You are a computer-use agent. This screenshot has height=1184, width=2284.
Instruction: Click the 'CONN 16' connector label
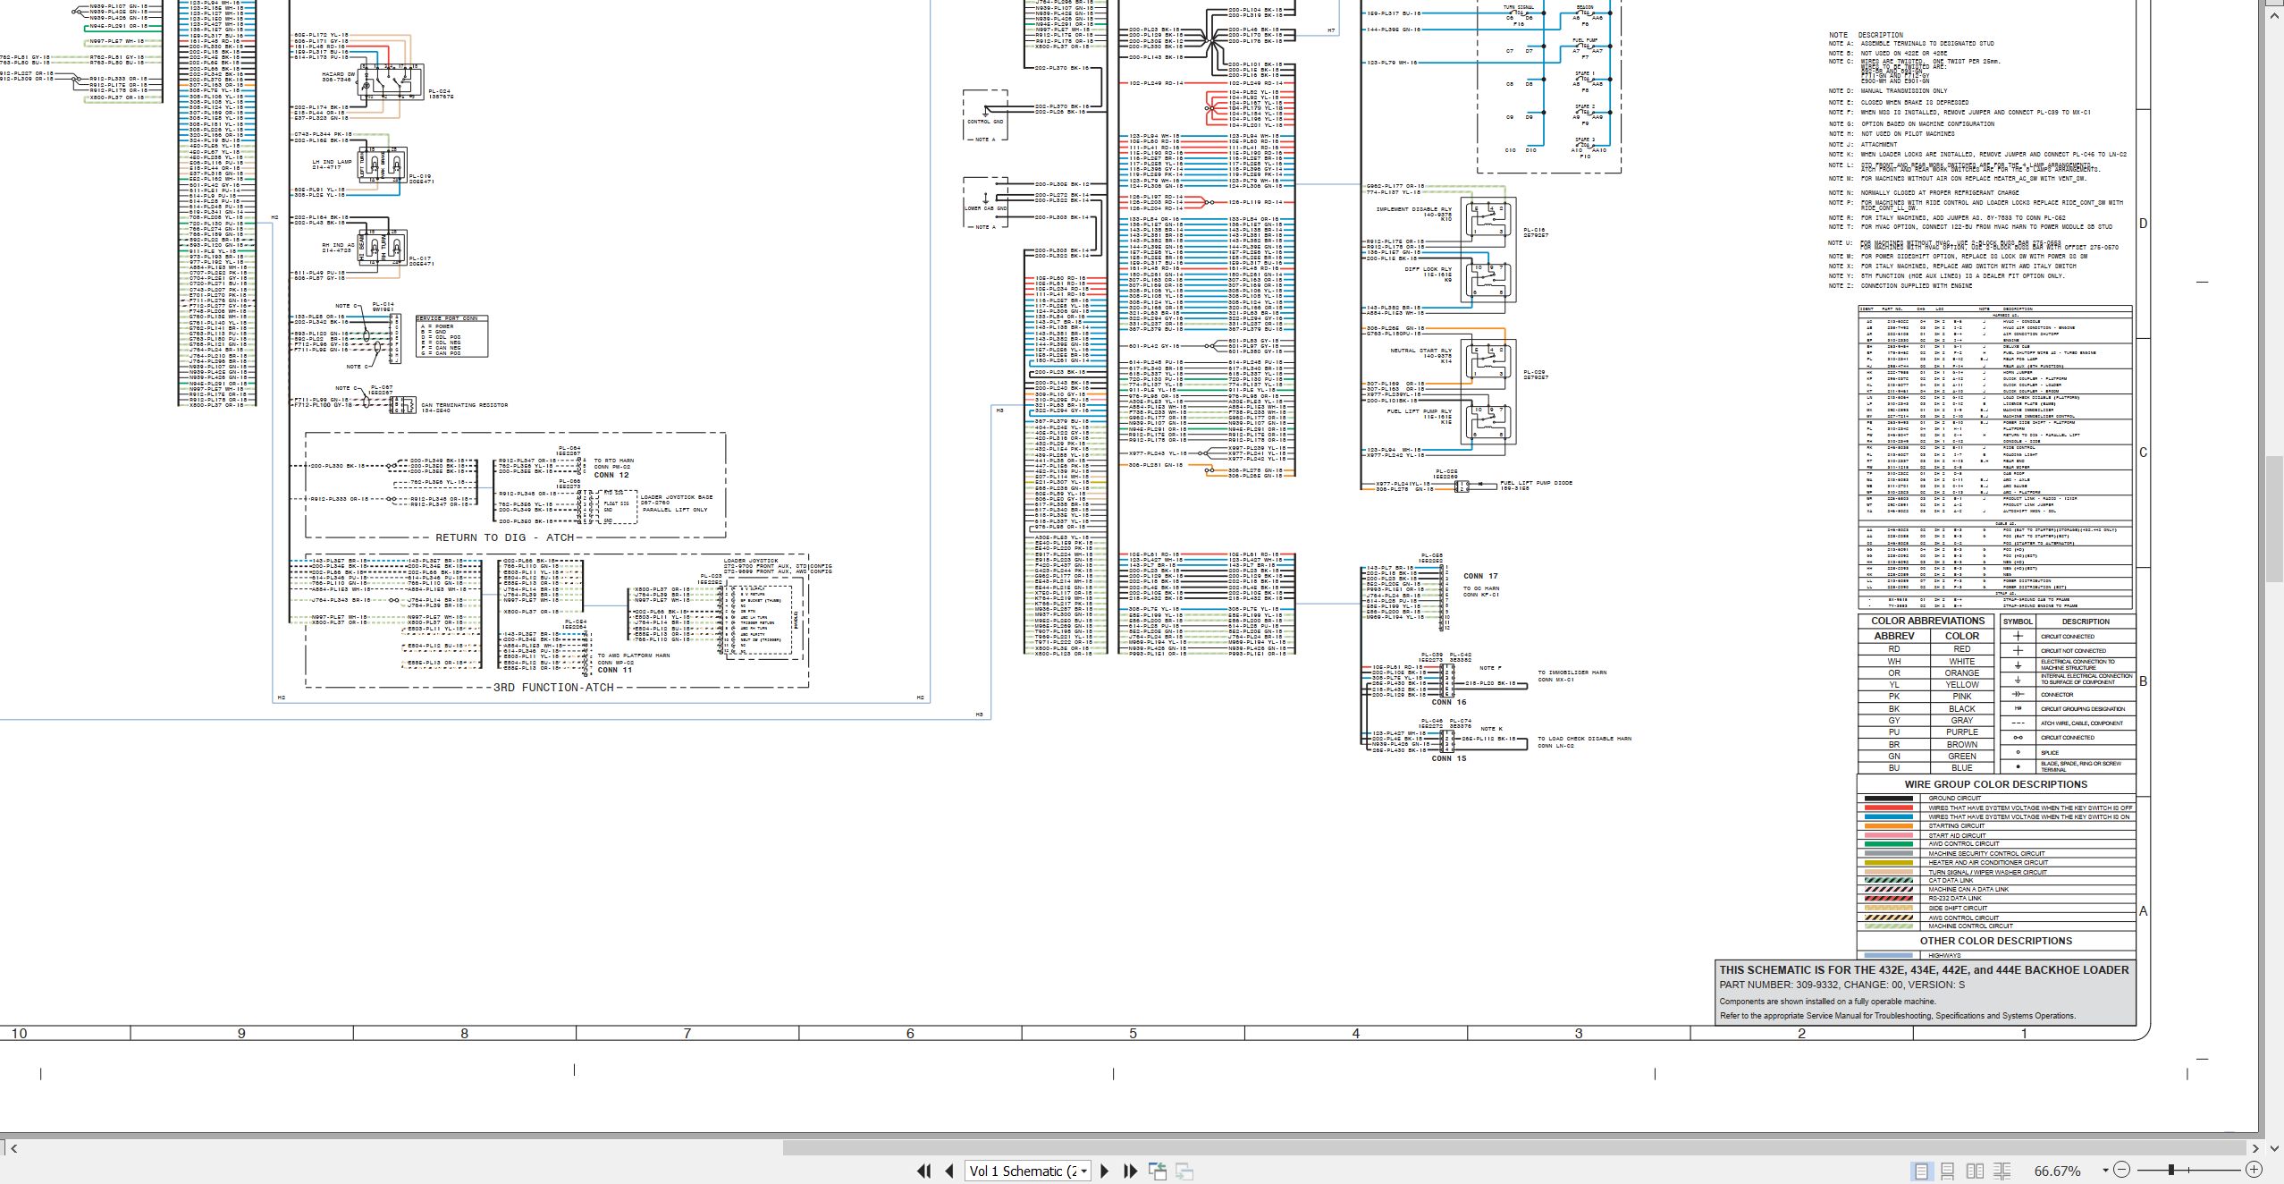[x=1448, y=702]
